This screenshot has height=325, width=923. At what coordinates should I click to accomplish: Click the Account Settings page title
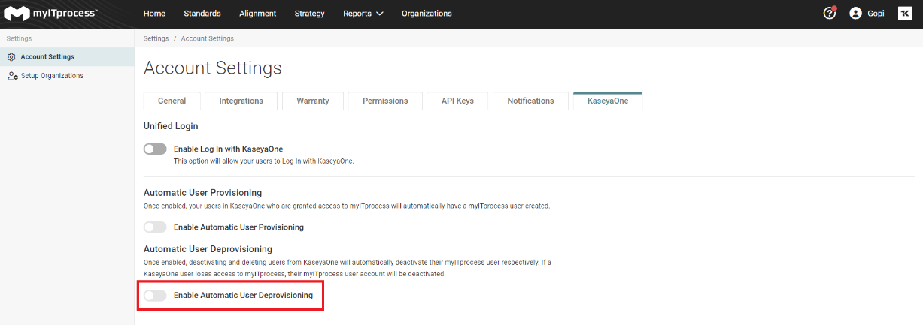pos(213,68)
